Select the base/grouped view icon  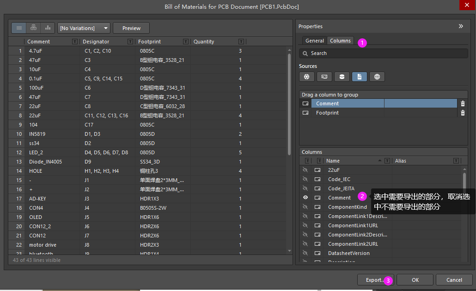pyautogui.click(x=33, y=28)
